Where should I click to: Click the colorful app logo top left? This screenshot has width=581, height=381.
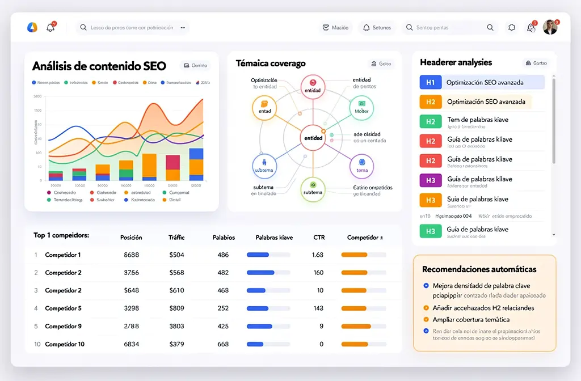pos(32,27)
